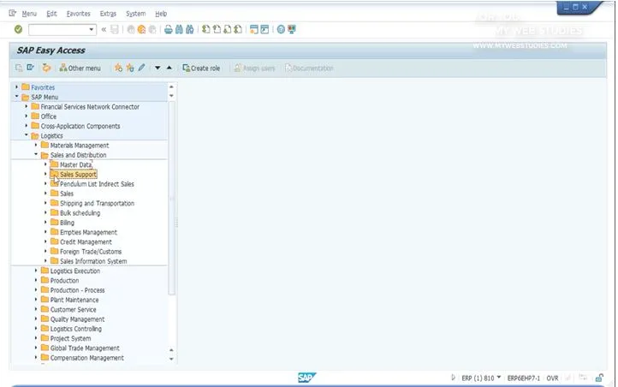
Task: Click the tree panel vertical scrollbar thumb
Action: 171,198
